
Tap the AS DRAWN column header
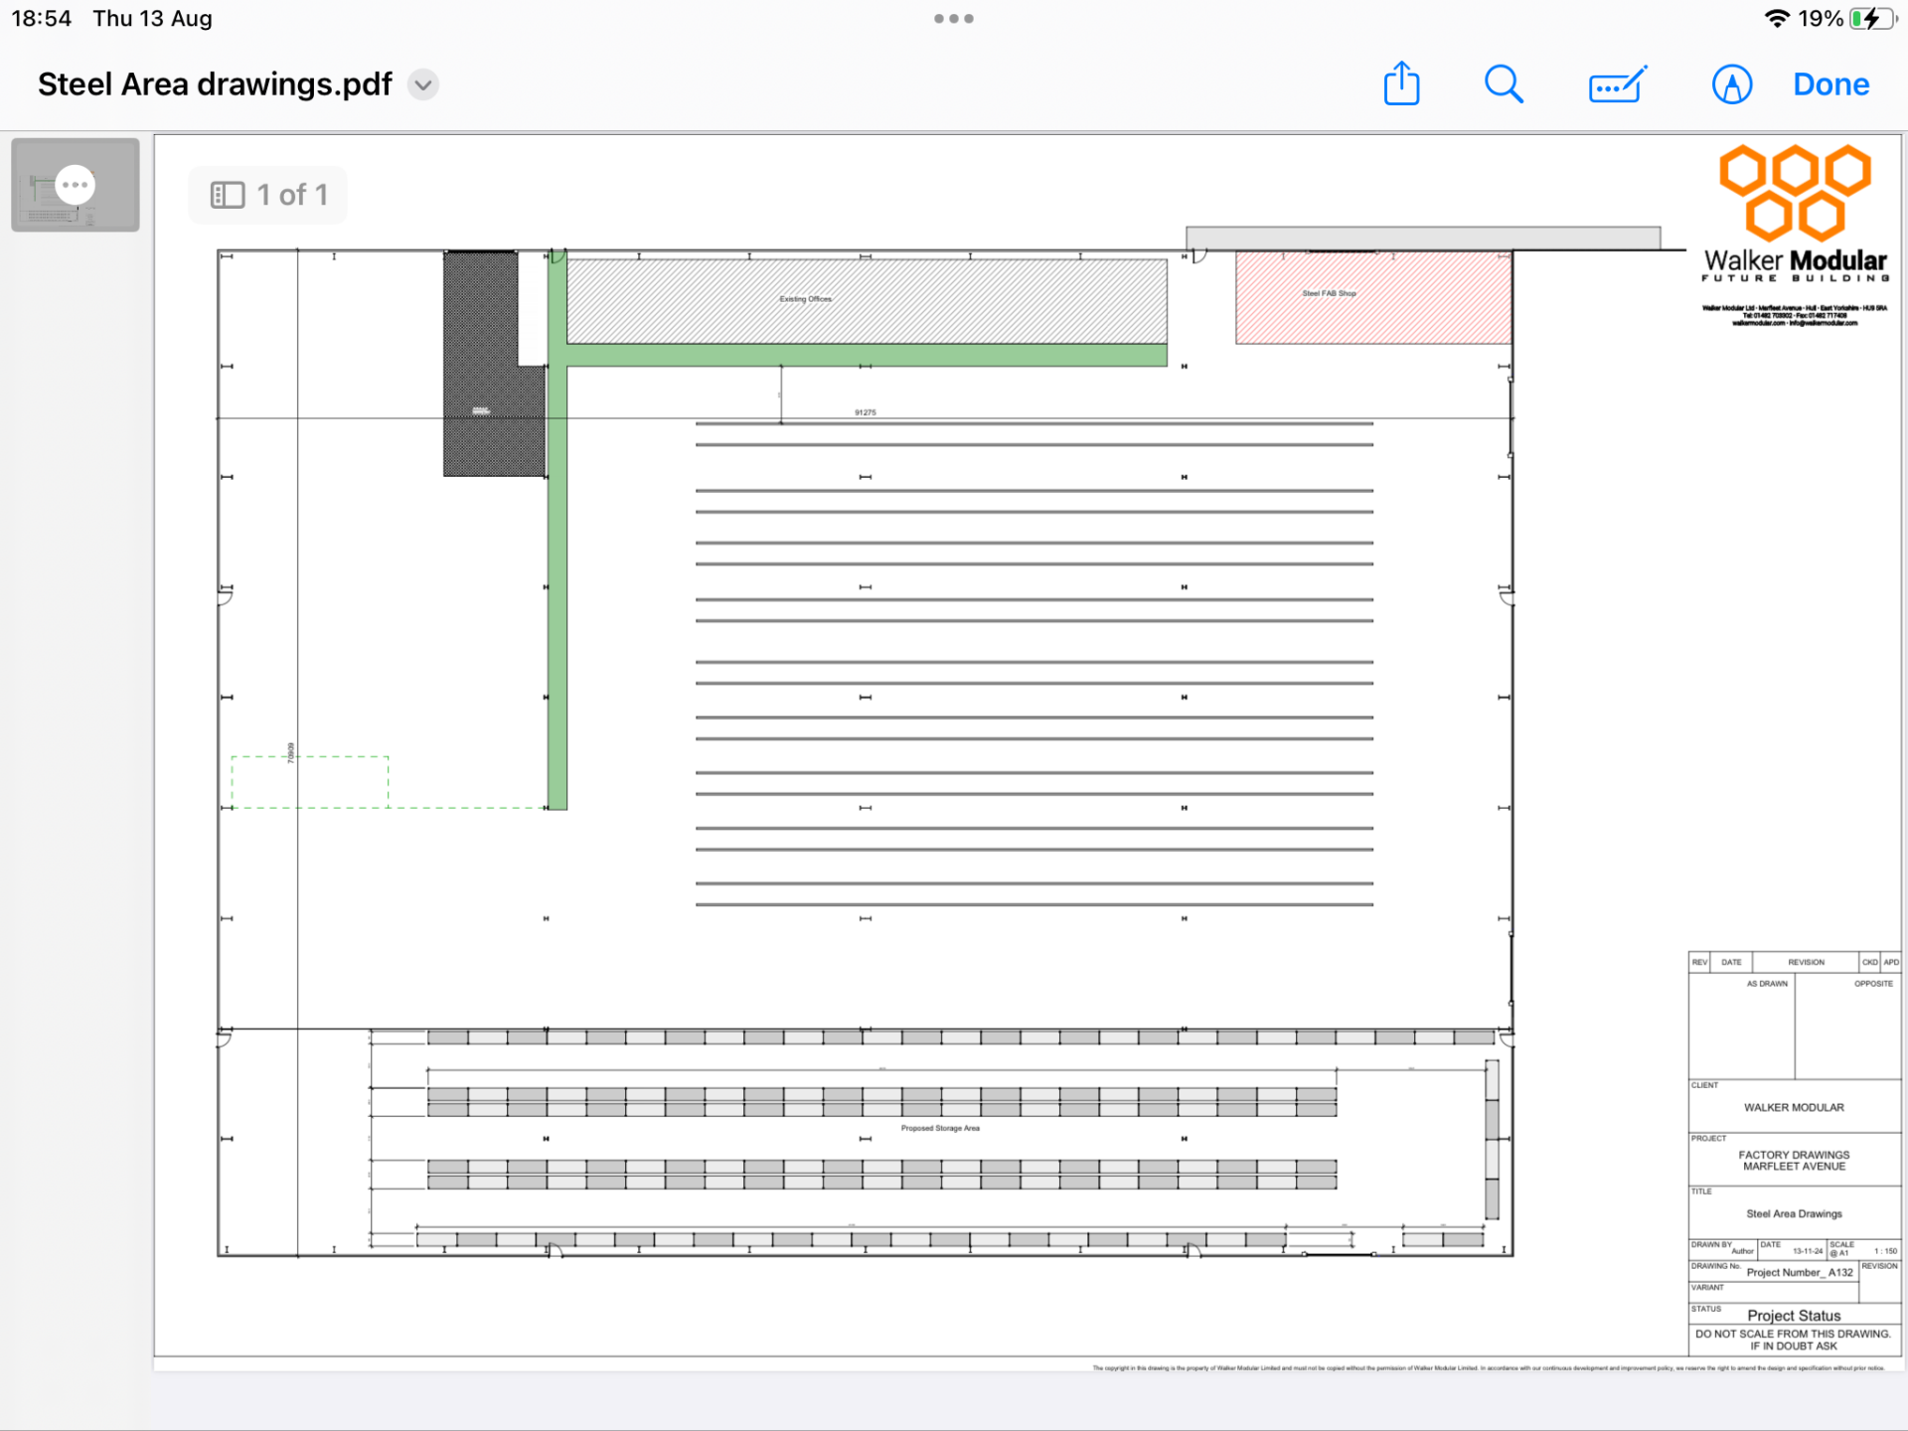[x=1767, y=984]
